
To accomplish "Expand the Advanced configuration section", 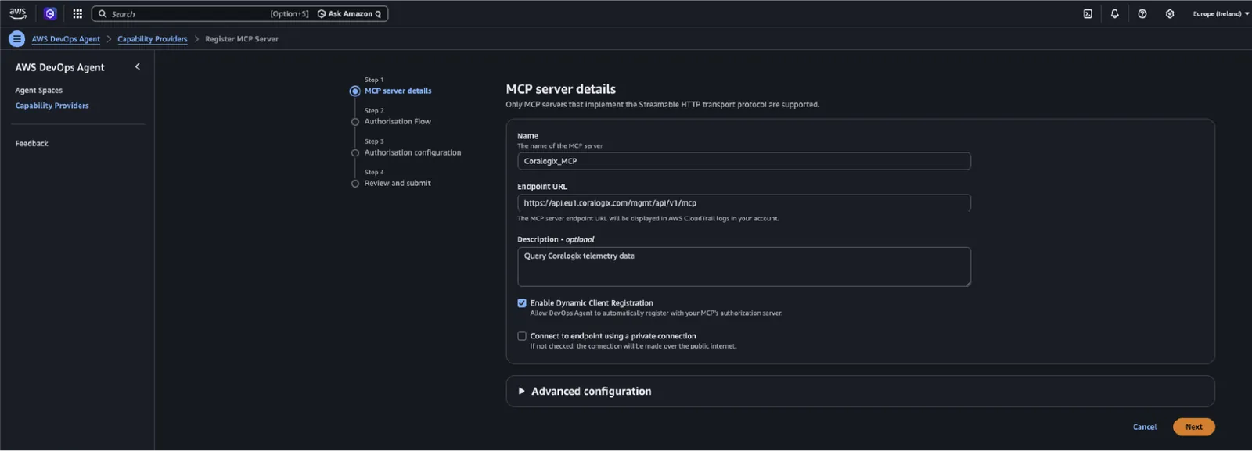I will point(591,392).
